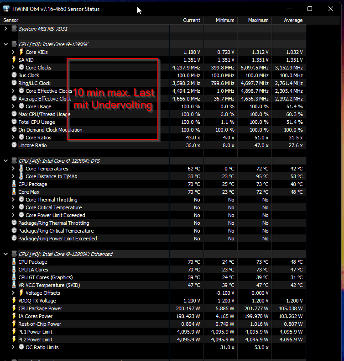Image resolution: width=344 pixels, height=361 pixels.
Task: Expand the Core Distance to TjMAX row
Action: (x=13, y=176)
